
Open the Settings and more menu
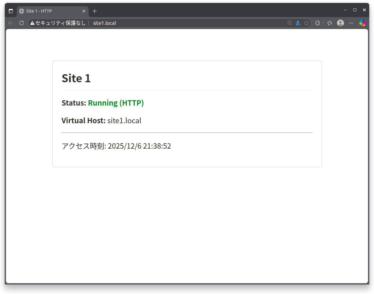(351, 23)
